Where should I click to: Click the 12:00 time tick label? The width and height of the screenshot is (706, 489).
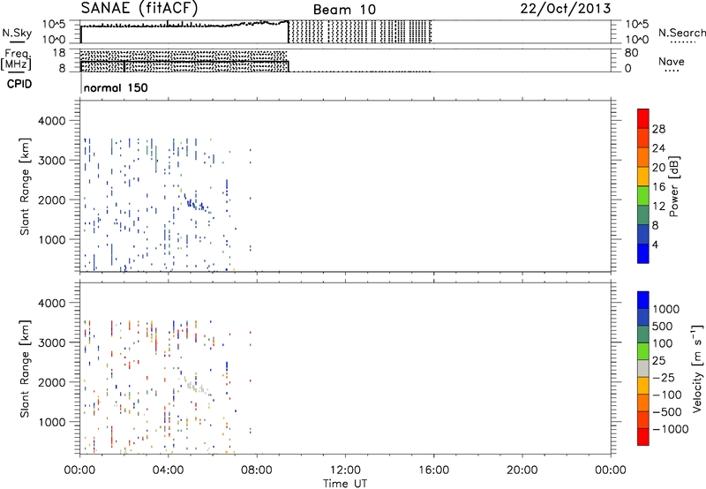345,470
